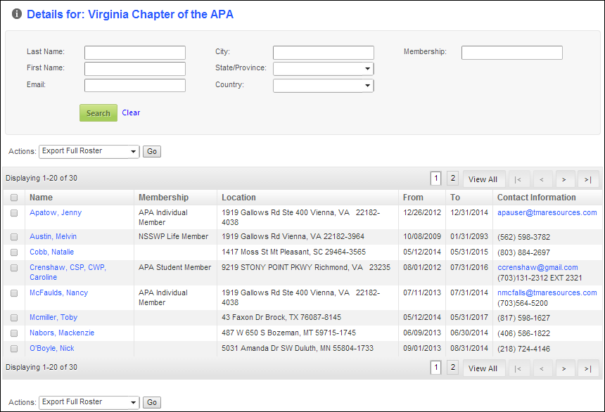Select page 1 in bottom pager
The height and width of the screenshot is (412, 605).
click(x=435, y=367)
